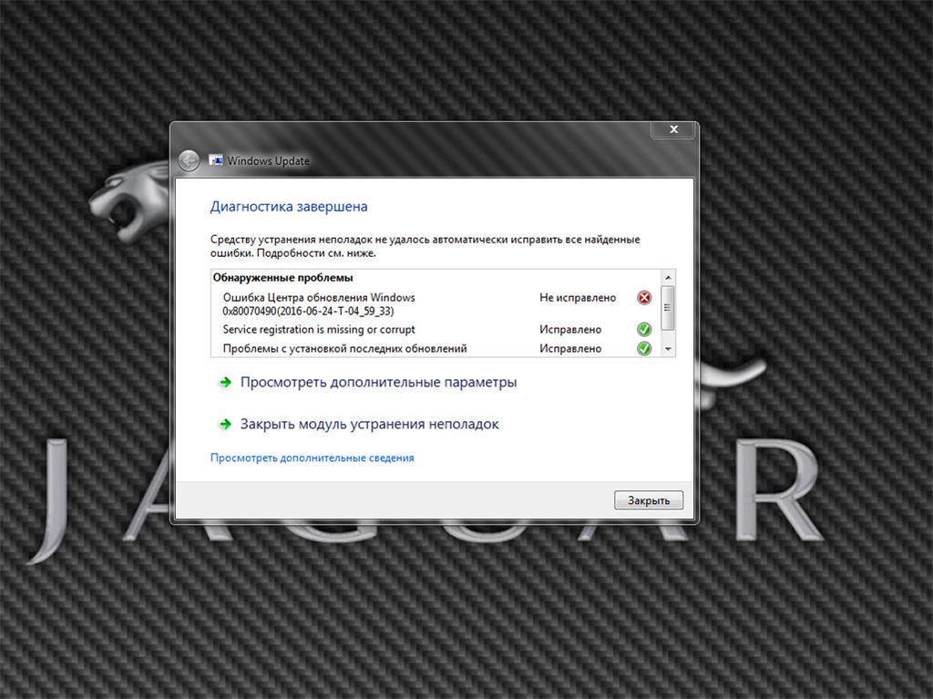Open the Просмотреть дополнительные сведения link

(x=312, y=457)
